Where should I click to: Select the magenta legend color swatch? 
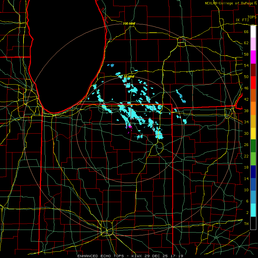pos(253,57)
